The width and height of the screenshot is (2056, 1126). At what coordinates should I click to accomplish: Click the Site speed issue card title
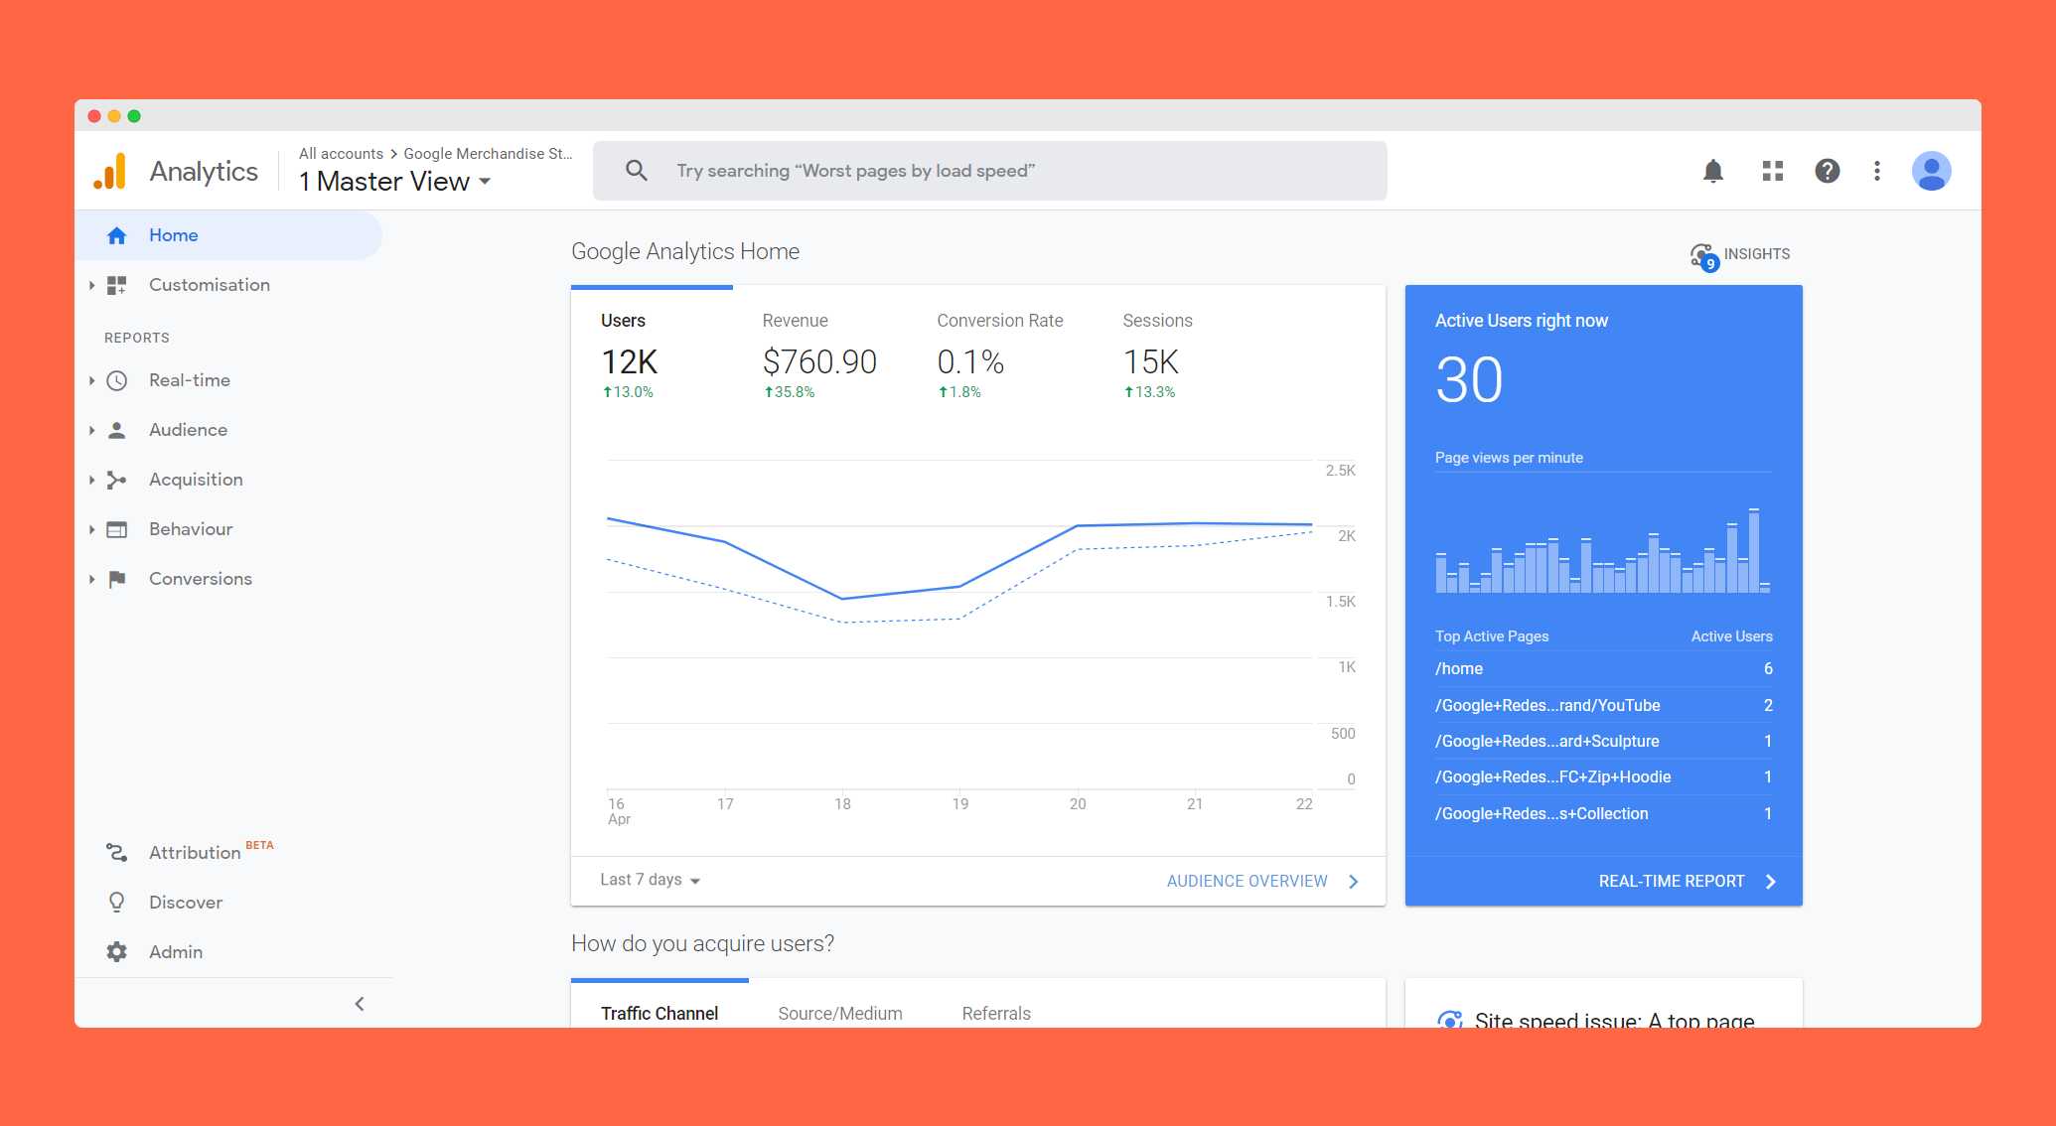[1614, 1020]
